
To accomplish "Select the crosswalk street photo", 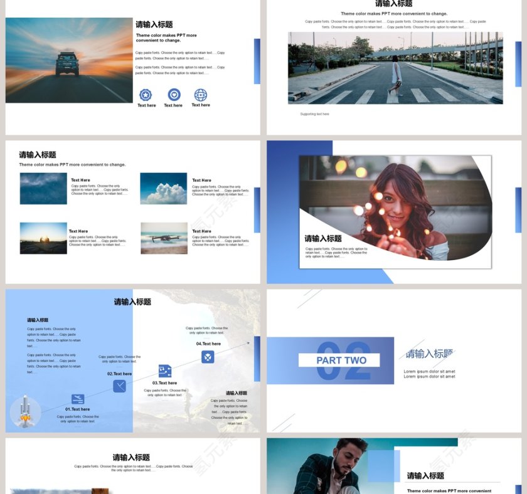I will [x=395, y=68].
